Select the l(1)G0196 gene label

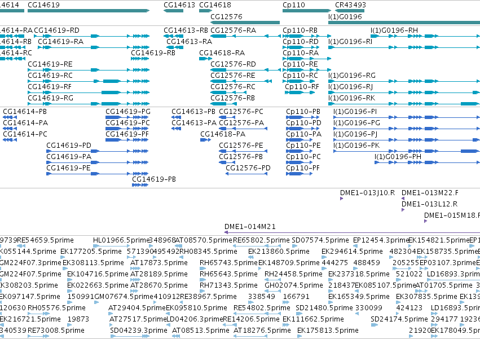pos(345,16)
